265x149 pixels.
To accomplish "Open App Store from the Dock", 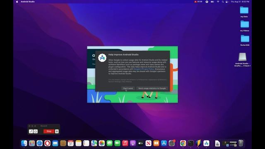I will 164,143.
